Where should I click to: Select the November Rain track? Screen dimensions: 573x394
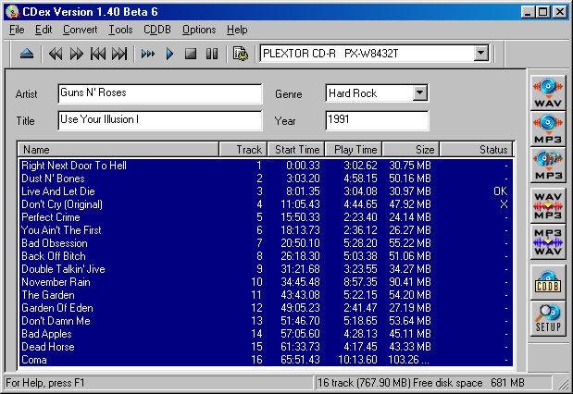tap(56, 282)
